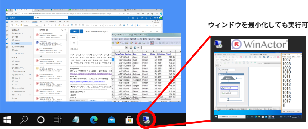Image resolution: width=308 pixels, height=129 pixels.
Task: Click the taskbar search magnifier icon
Action: pos(24,120)
